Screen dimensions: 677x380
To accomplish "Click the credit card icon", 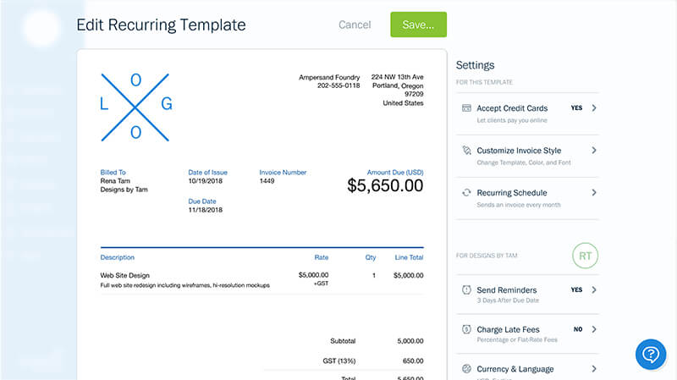I will coord(466,108).
